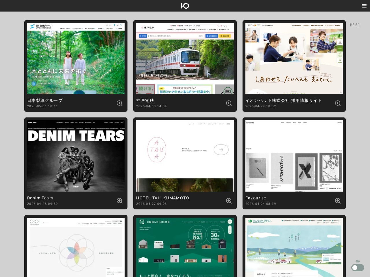Open the DENIM TEARS black-and-white thumbnail
Screen dimensions: 370x277
pyautogui.click(x=76, y=156)
